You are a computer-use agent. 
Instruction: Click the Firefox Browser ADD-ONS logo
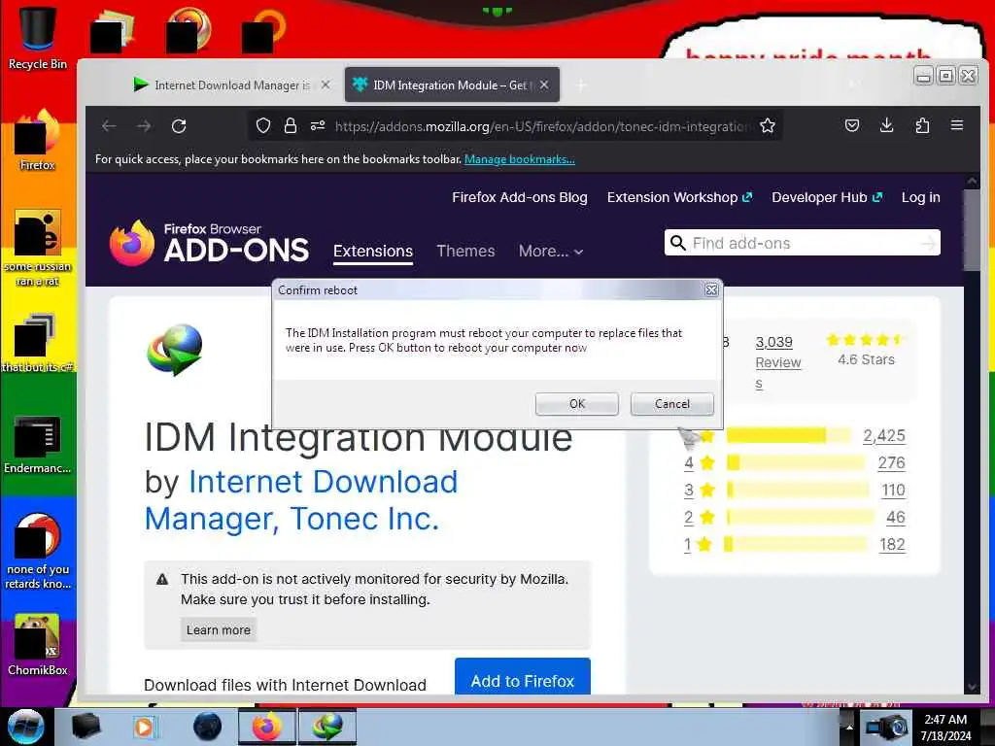(209, 243)
